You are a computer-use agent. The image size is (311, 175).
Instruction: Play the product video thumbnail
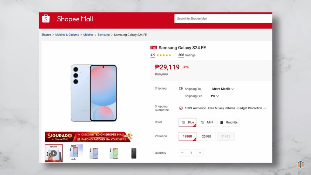(54, 153)
